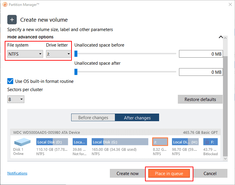Open the Drive letter dropdown
This screenshot has width=235, height=185.
pyautogui.click(x=58, y=54)
